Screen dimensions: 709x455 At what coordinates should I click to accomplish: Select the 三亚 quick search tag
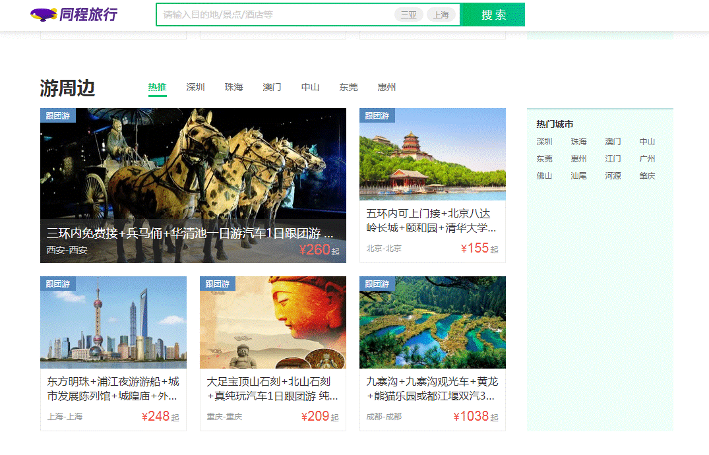click(x=408, y=15)
